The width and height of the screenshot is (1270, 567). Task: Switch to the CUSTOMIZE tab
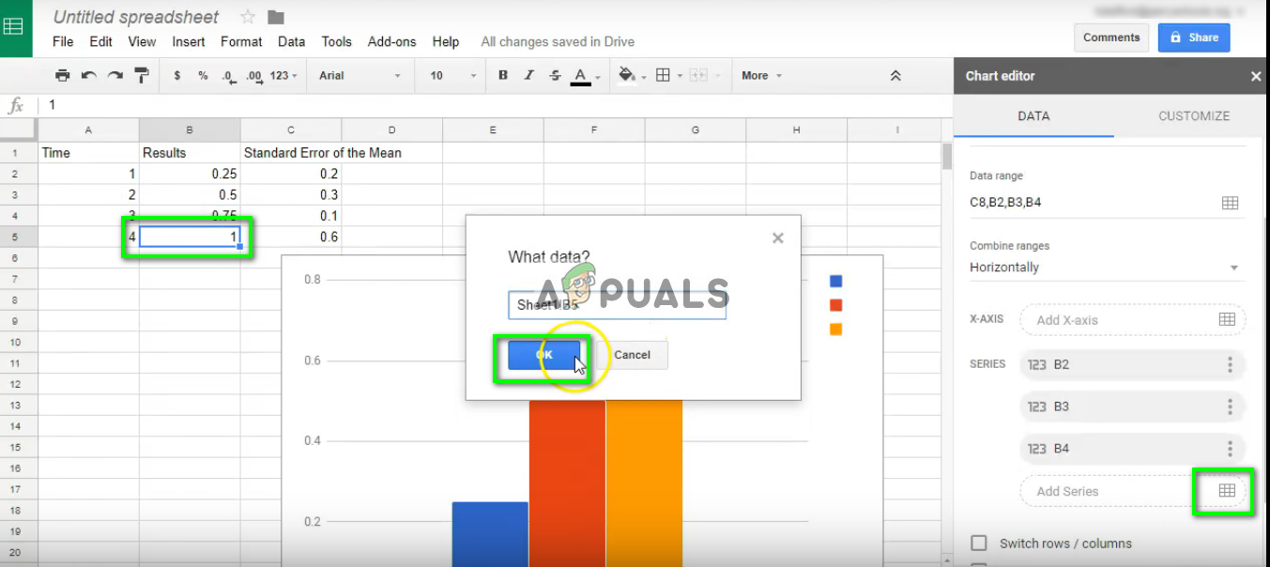click(x=1193, y=115)
